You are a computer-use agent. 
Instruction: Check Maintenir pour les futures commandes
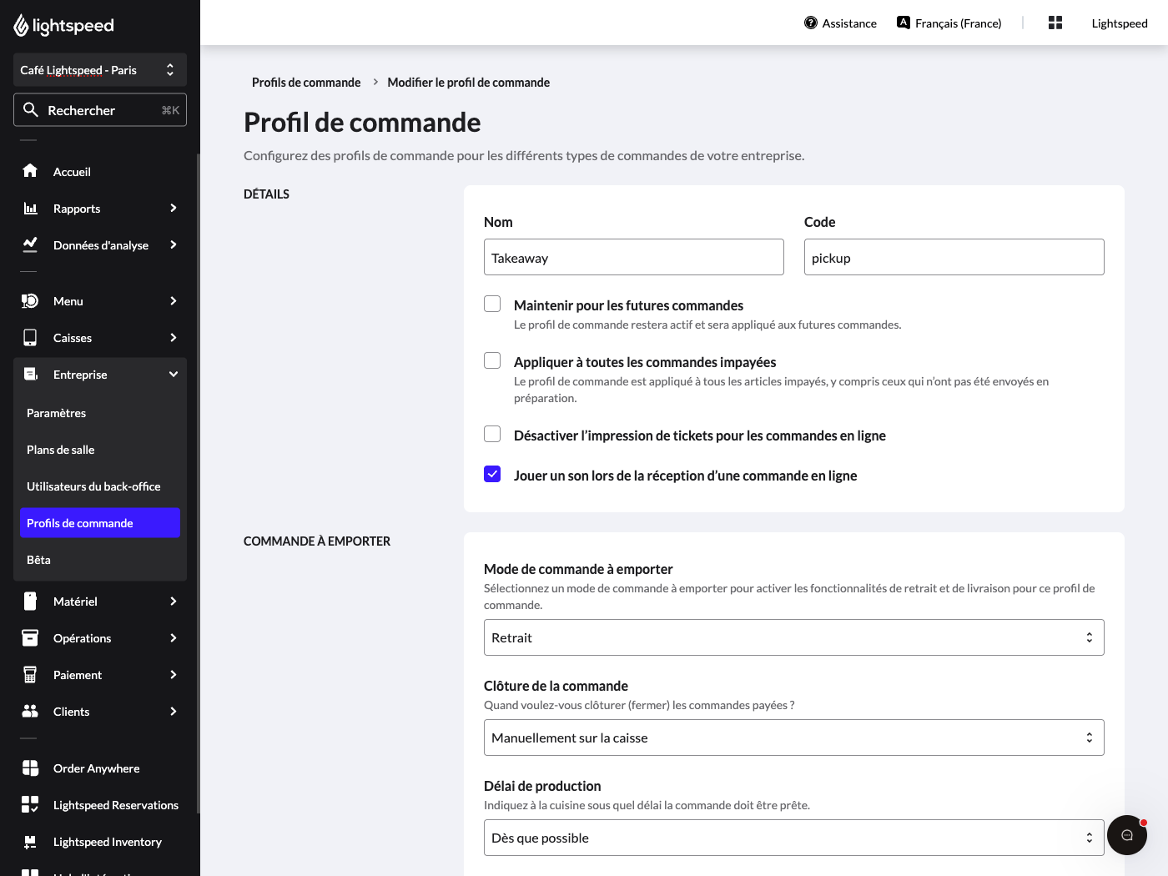pyautogui.click(x=492, y=304)
